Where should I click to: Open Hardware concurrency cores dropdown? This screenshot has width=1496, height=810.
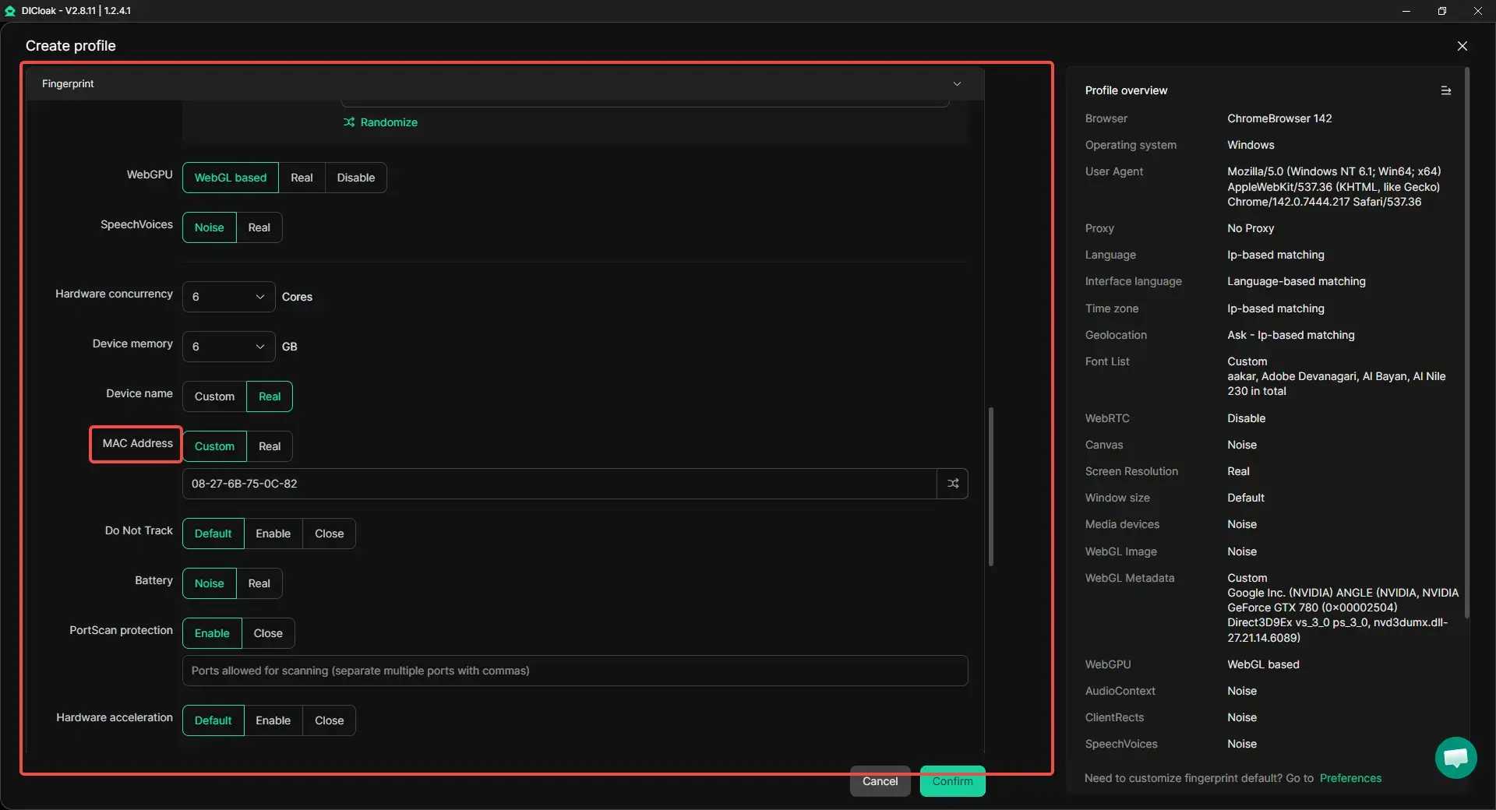tap(228, 297)
